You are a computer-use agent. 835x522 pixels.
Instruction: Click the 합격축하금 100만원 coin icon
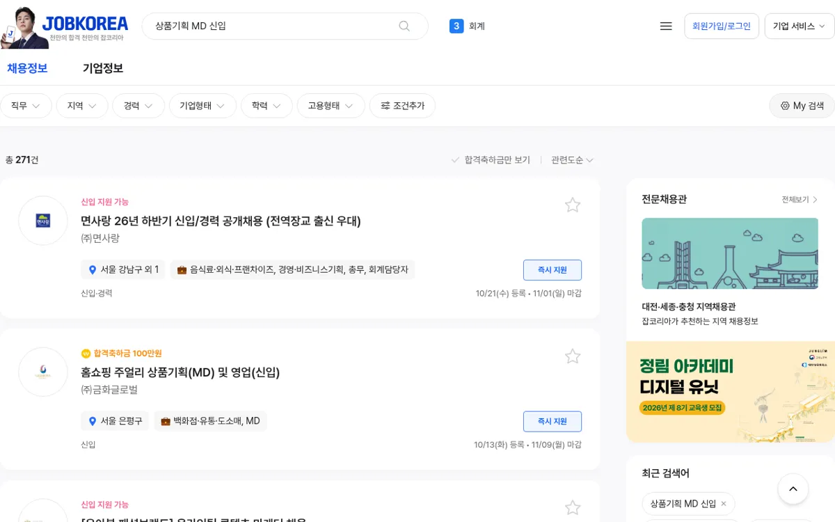pyautogui.click(x=86, y=354)
